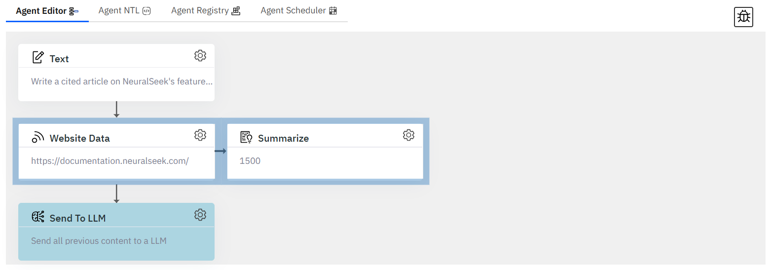The height and width of the screenshot is (270, 770).
Task: Click the 1500 value in Summarize
Action: (250, 161)
